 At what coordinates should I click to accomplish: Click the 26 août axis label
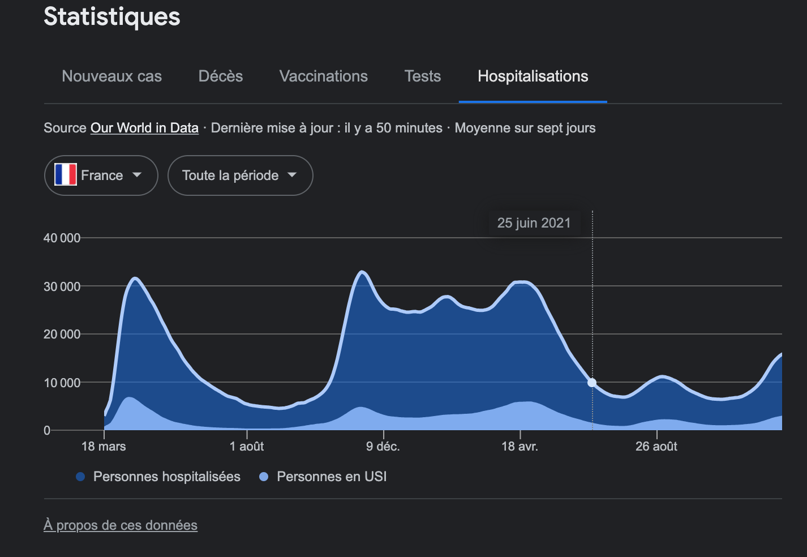(656, 446)
